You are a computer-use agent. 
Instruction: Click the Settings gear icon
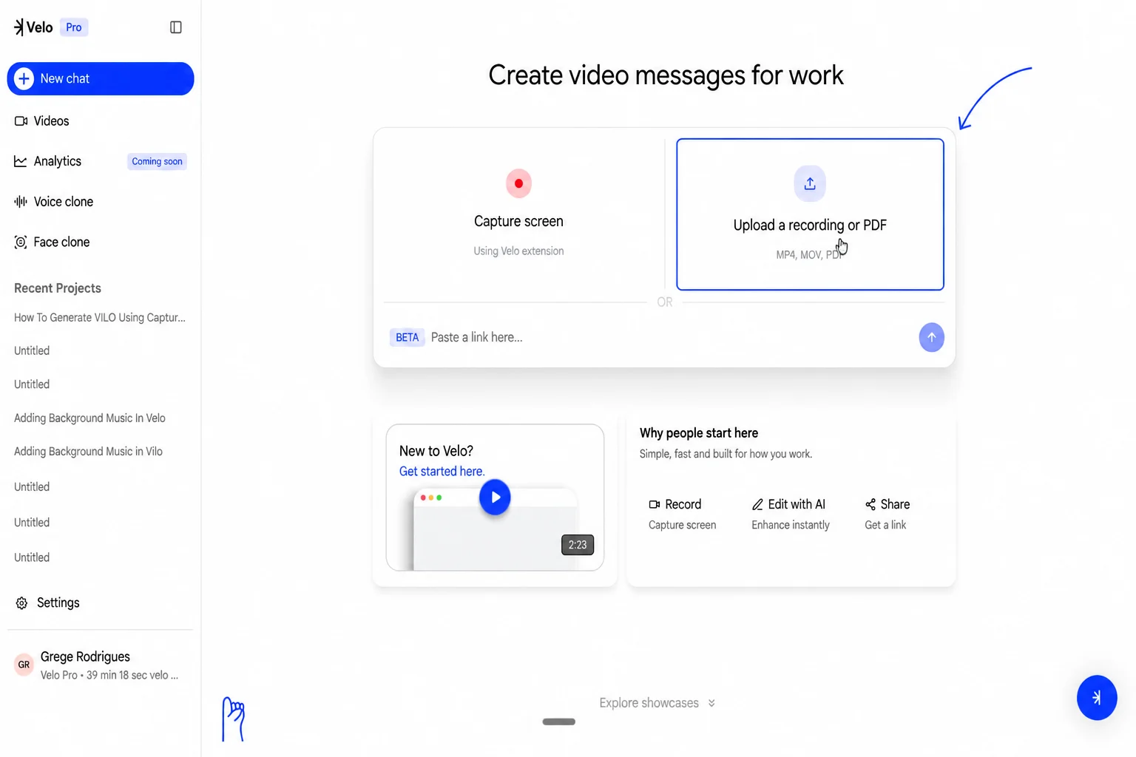coord(21,603)
